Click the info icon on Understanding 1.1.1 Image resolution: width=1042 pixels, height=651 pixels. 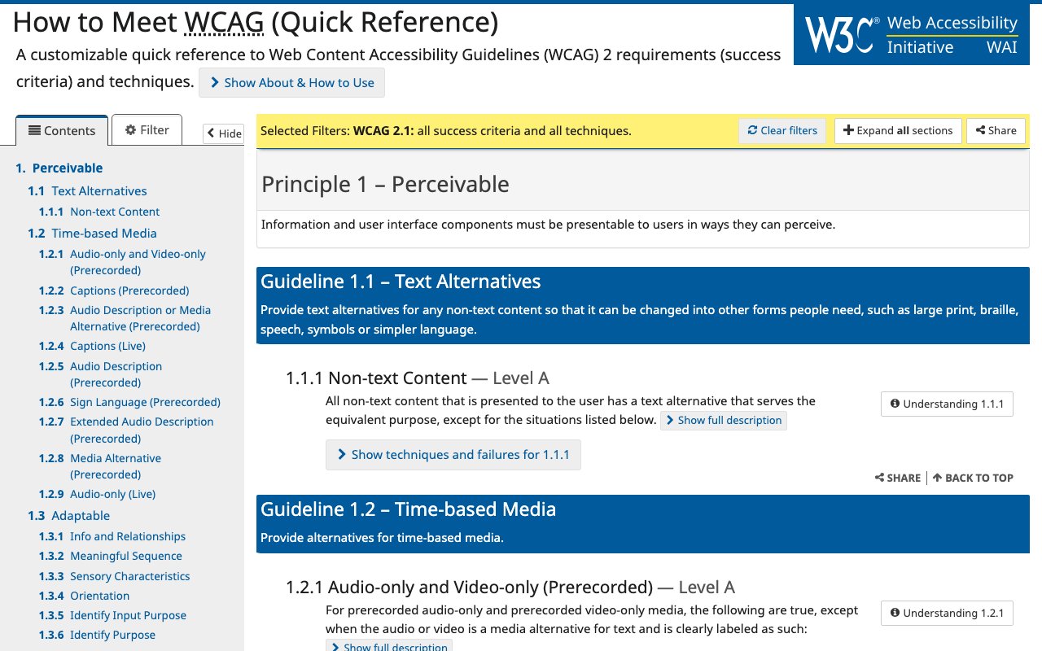point(895,404)
